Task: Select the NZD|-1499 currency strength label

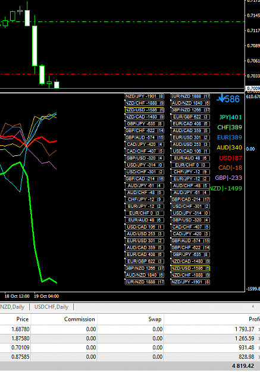Action: tap(225, 188)
